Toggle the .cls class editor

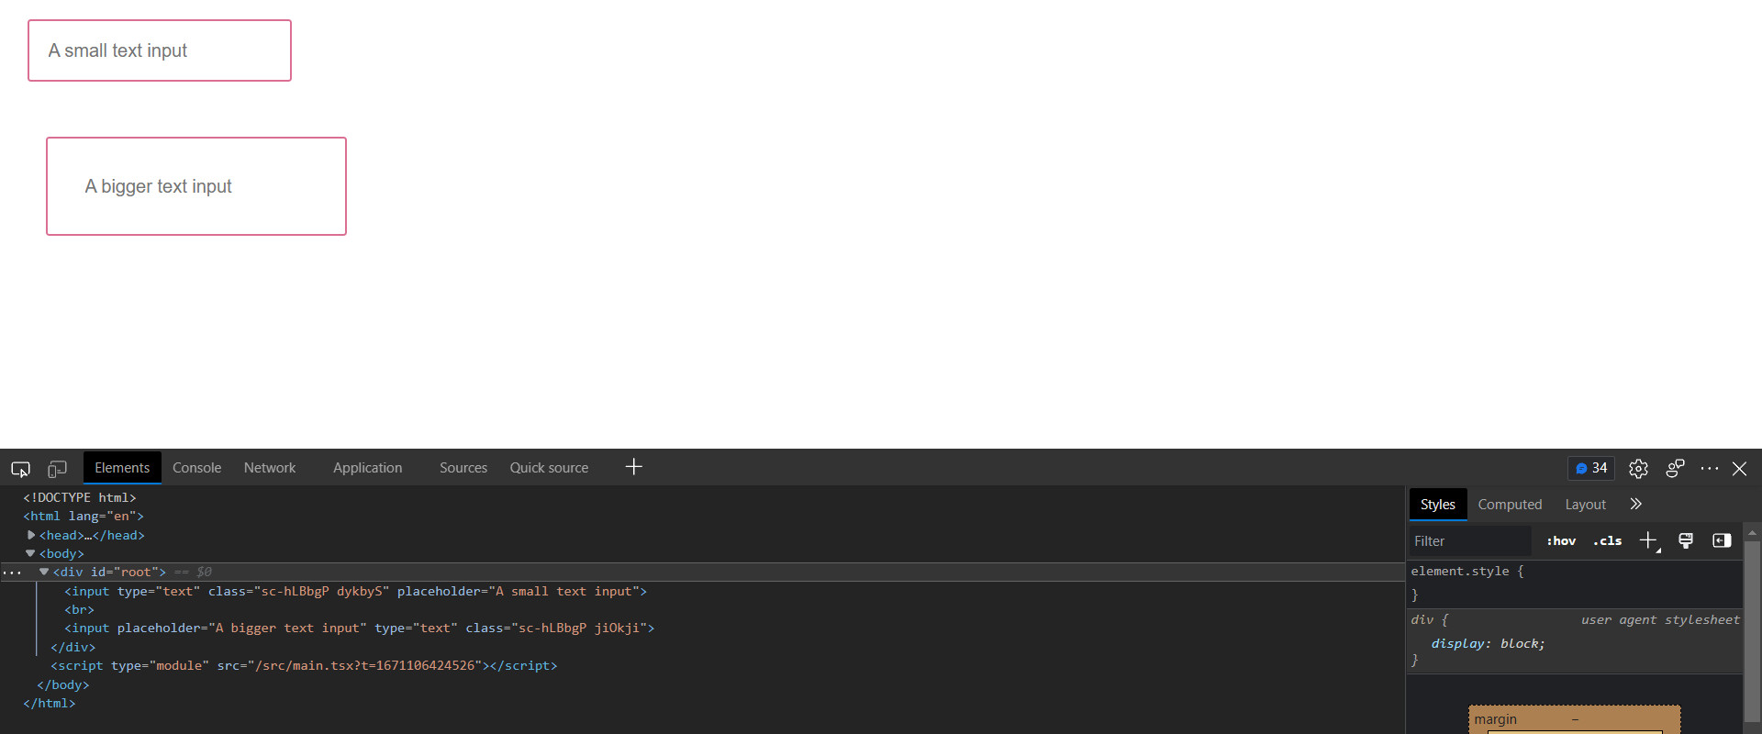tap(1607, 540)
